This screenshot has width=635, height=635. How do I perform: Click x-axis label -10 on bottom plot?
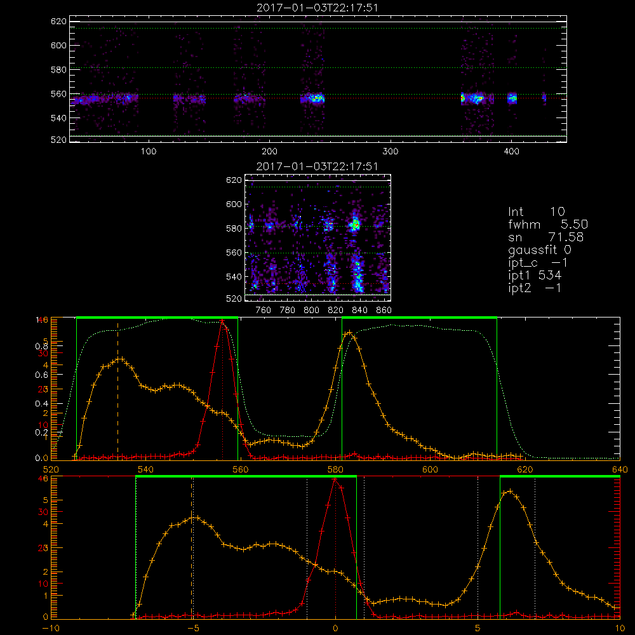(x=51, y=629)
